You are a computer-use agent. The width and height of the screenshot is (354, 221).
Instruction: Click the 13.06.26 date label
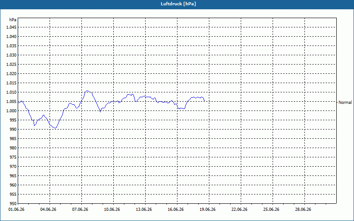(x=143, y=210)
